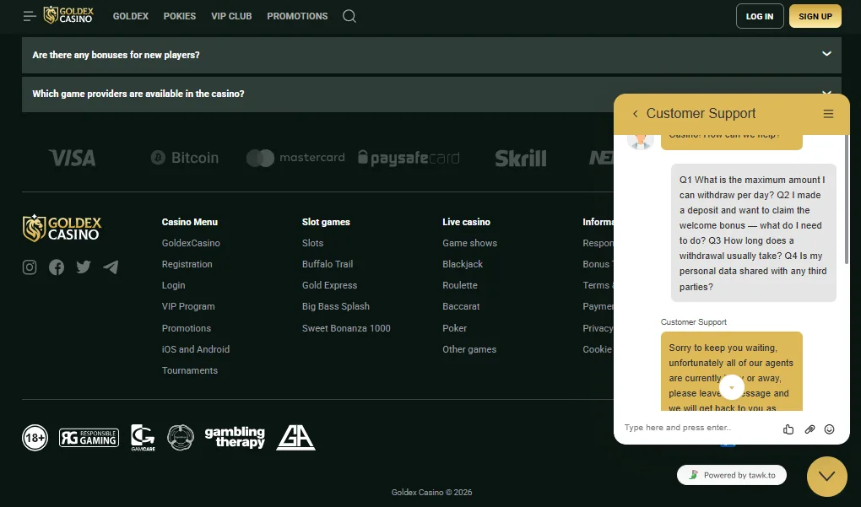The image size is (861, 507).
Task: Click the 'Goldex Casino © 2026' copyright text
Action: tap(431, 492)
